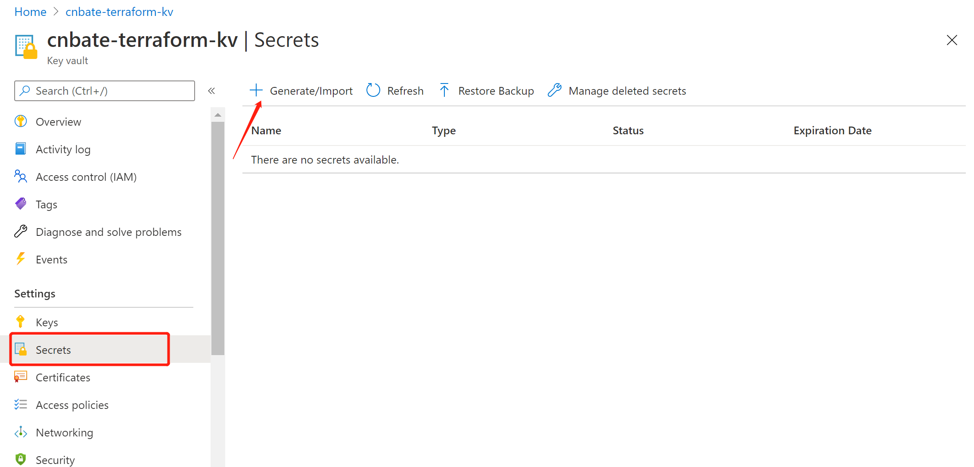The image size is (974, 467).
Task: Click the Events lightning bolt icon
Action: (x=21, y=259)
